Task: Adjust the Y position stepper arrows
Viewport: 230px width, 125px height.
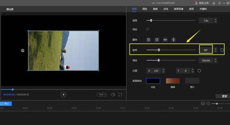Action: (x=193, y=71)
